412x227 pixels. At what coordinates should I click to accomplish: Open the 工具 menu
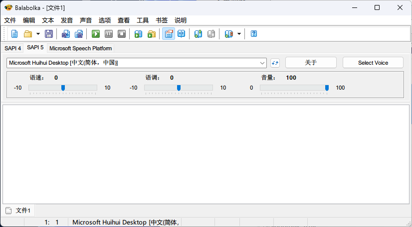(x=143, y=20)
